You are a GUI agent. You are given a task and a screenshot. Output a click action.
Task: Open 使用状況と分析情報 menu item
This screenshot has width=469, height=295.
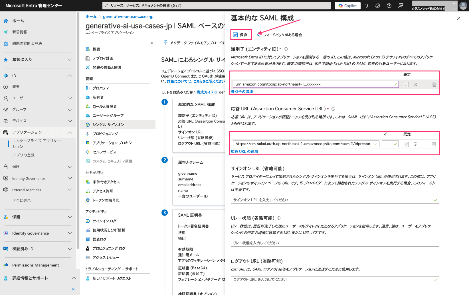(x=109, y=230)
